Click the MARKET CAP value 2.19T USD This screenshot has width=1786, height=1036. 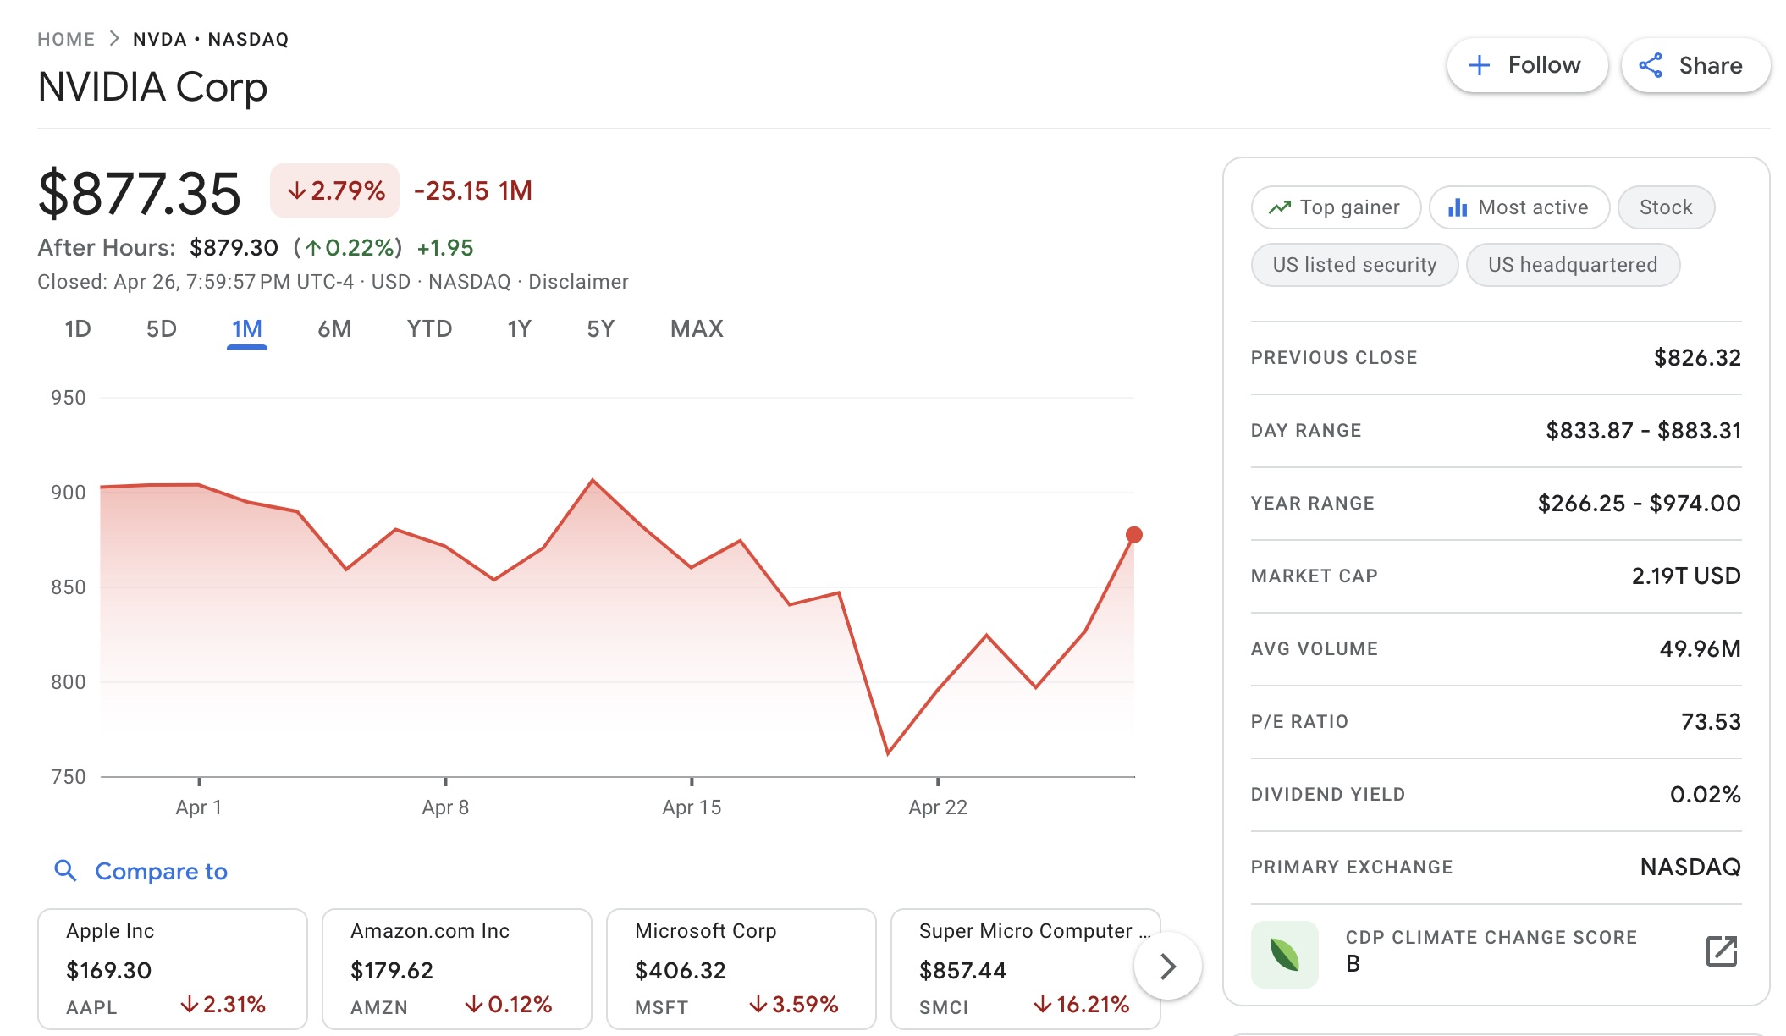(1686, 576)
